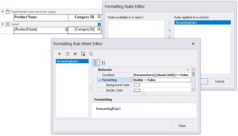The height and width of the screenshot is (136, 238).
Task: Open the smart tag on Detail band
Action: [99, 25]
